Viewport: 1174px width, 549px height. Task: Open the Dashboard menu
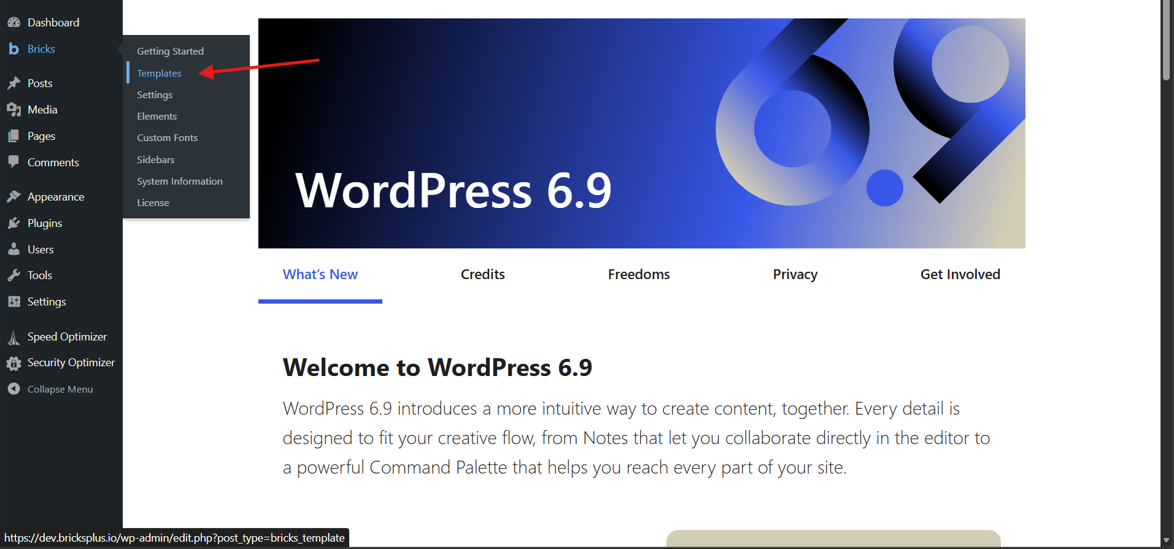pyautogui.click(x=53, y=23)
